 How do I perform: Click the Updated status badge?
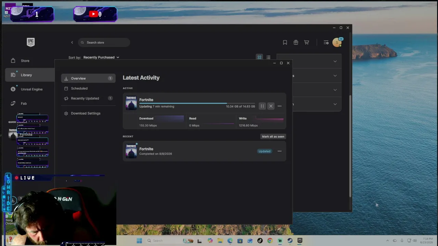[265, 151]
